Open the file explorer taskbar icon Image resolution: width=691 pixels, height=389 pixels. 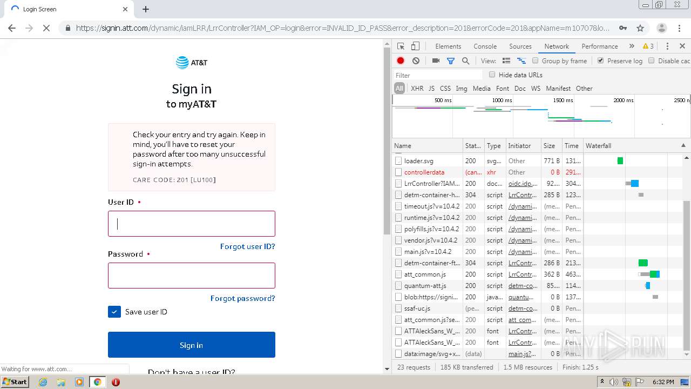tap(61, 382)
